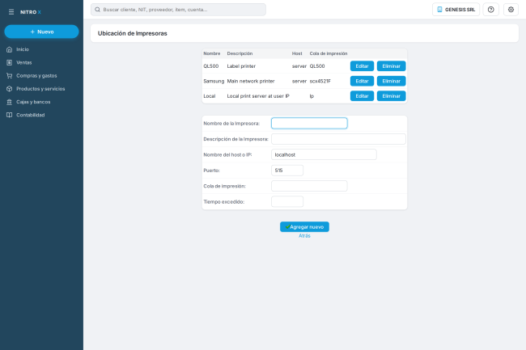The image size is (526, 350).
Task: Click 'Local print server at user IP' cell
Action: [258, 96]
